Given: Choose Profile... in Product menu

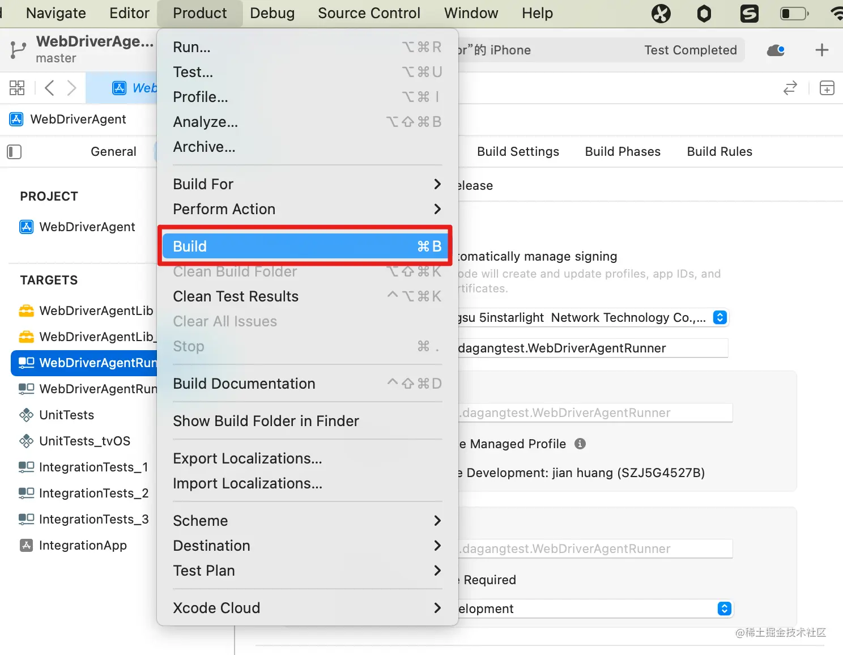Looking at the screenshot, I should click(x=307, y=97).
